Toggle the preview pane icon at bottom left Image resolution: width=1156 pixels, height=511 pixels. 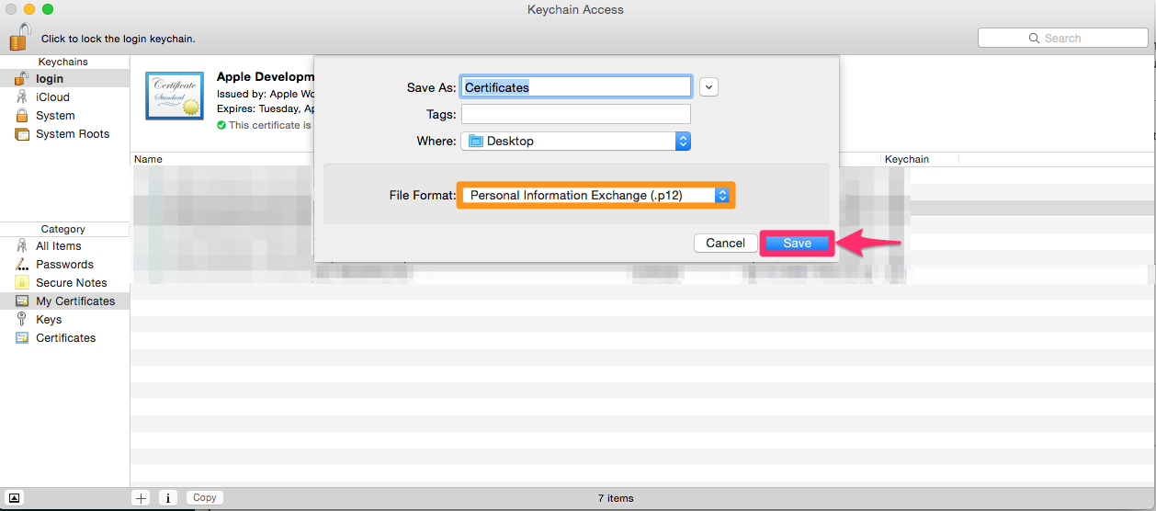click(x=15, y=497)
